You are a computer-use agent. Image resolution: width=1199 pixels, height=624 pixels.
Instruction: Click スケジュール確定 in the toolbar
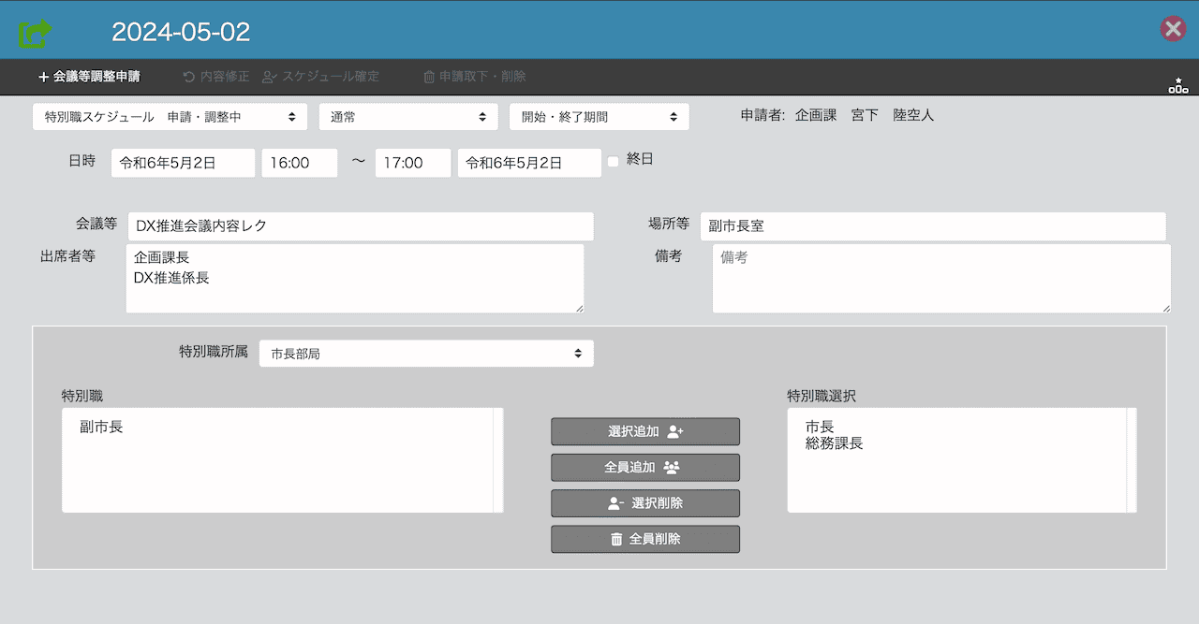coord(321,77)
